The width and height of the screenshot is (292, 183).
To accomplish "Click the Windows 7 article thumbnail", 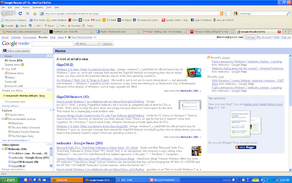I will 194,73.
